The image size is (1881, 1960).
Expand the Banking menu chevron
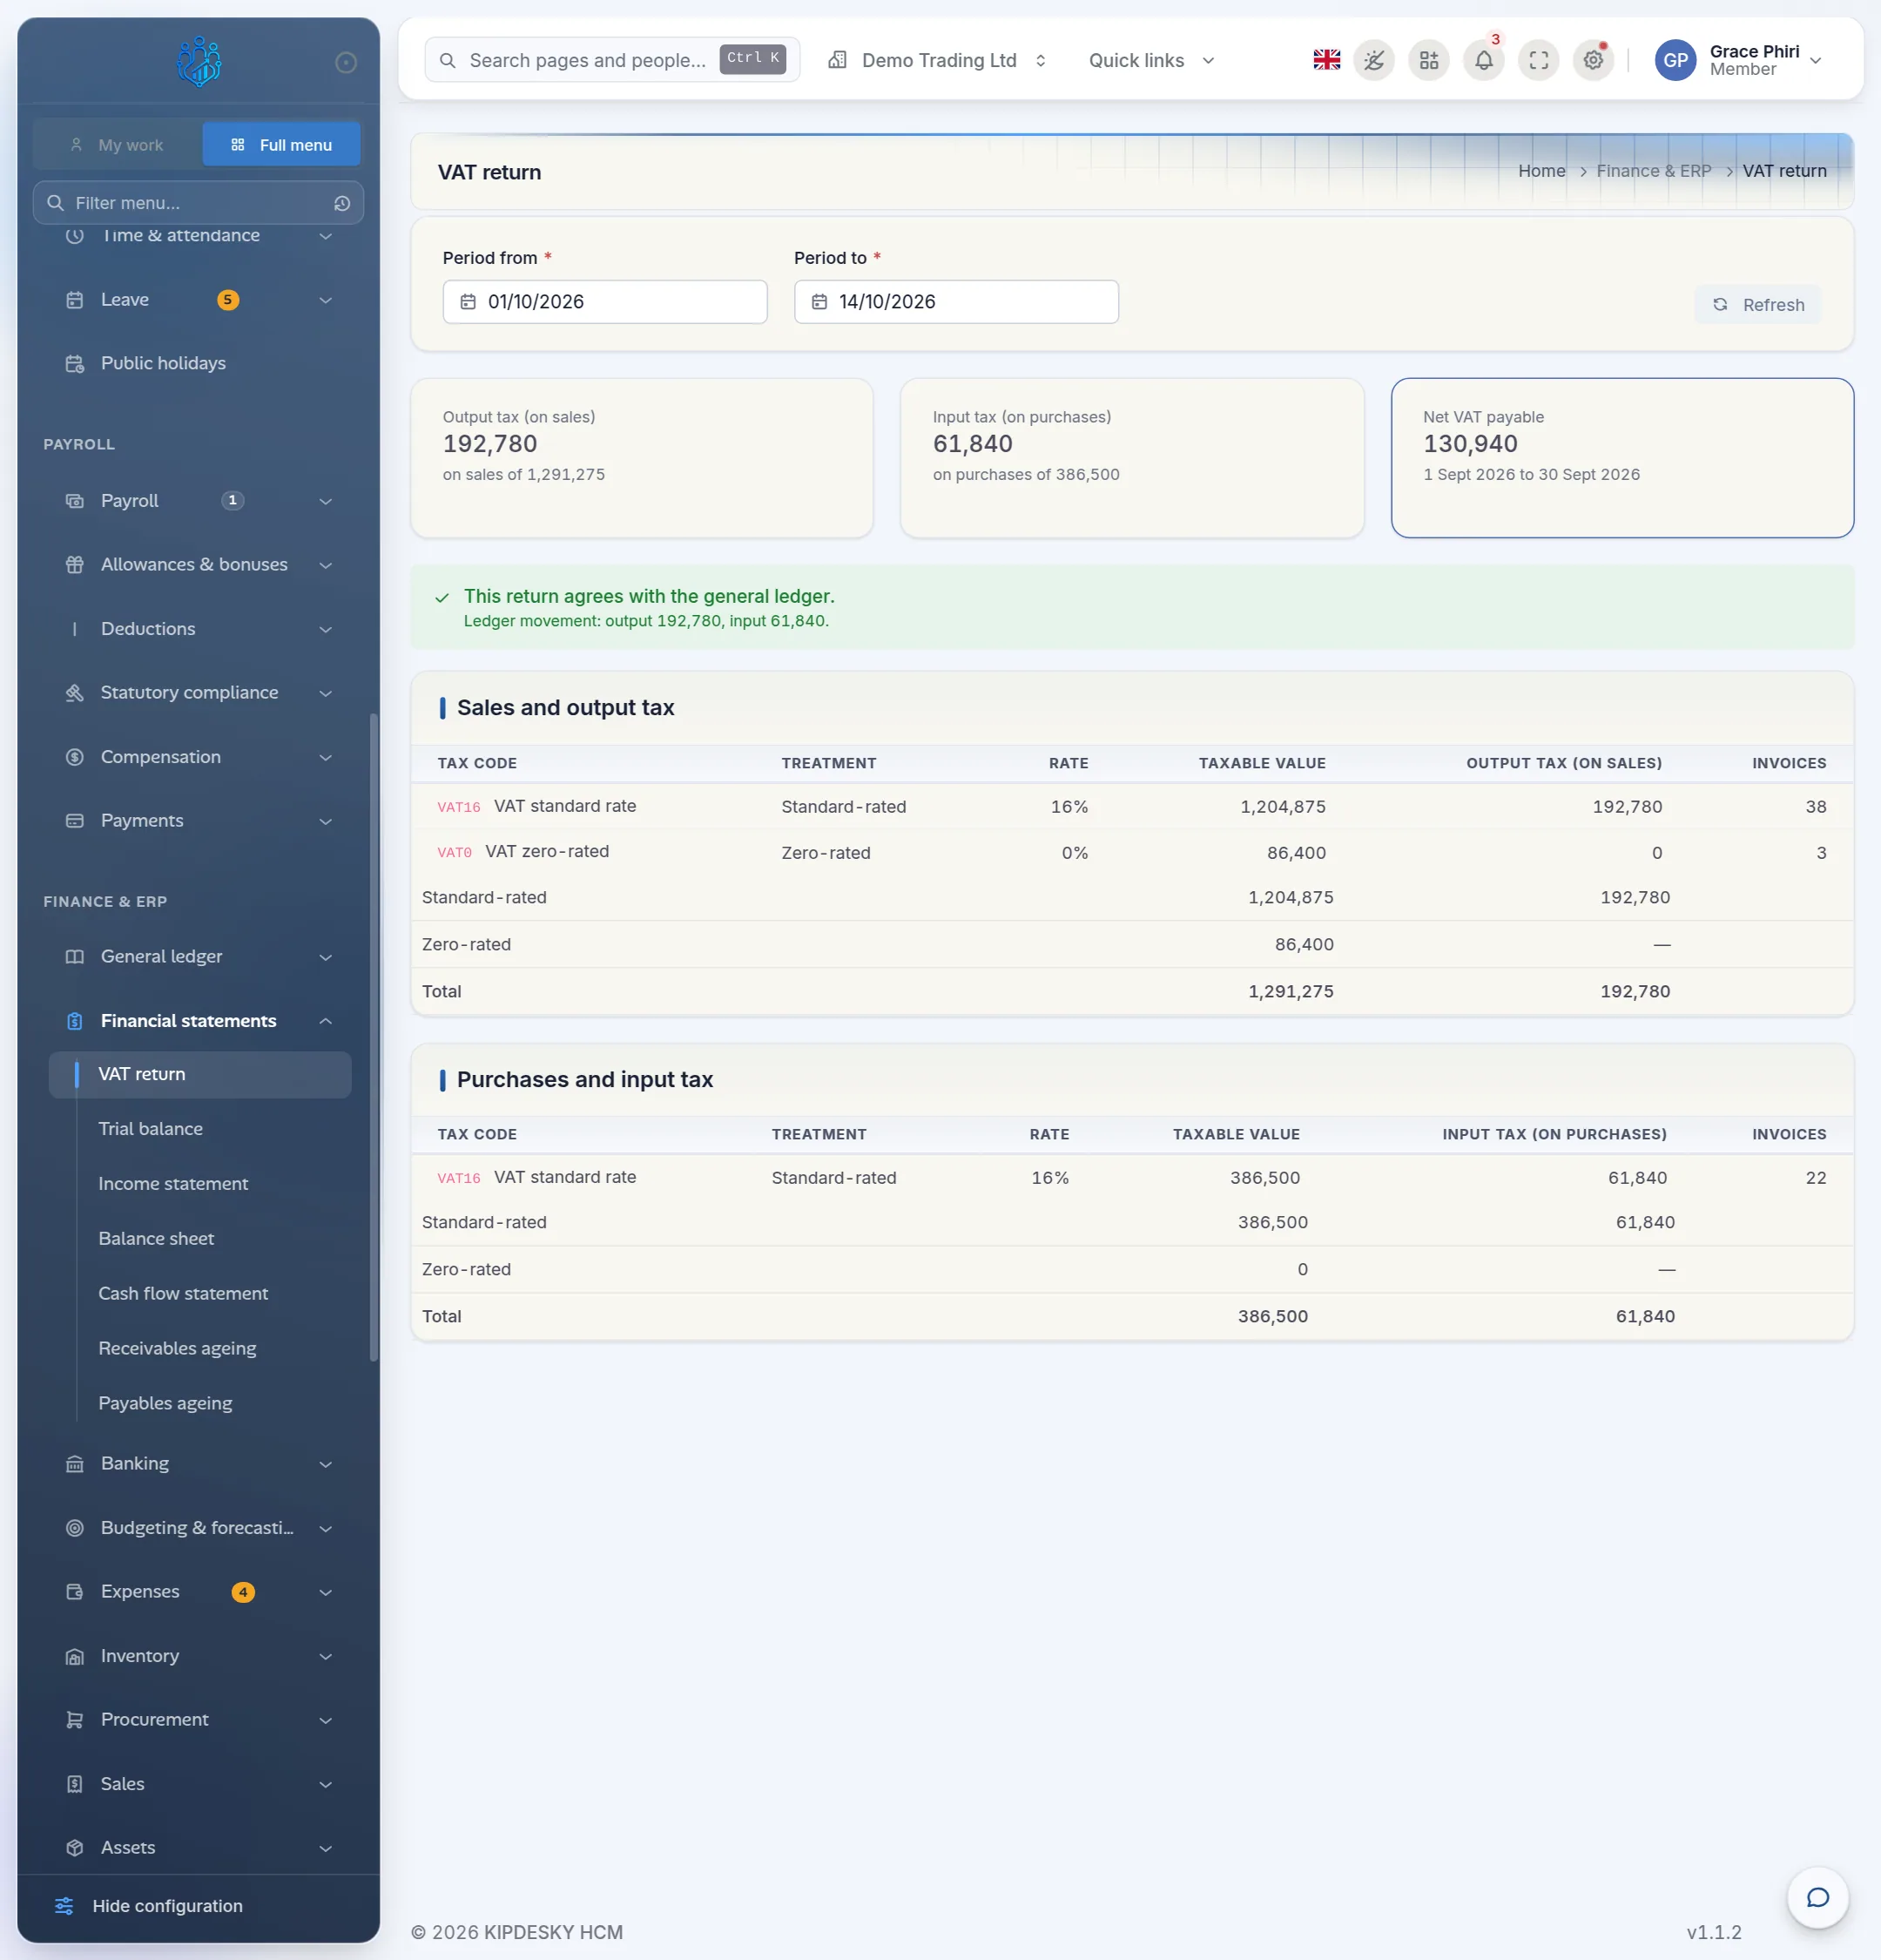coord(326,1464)
